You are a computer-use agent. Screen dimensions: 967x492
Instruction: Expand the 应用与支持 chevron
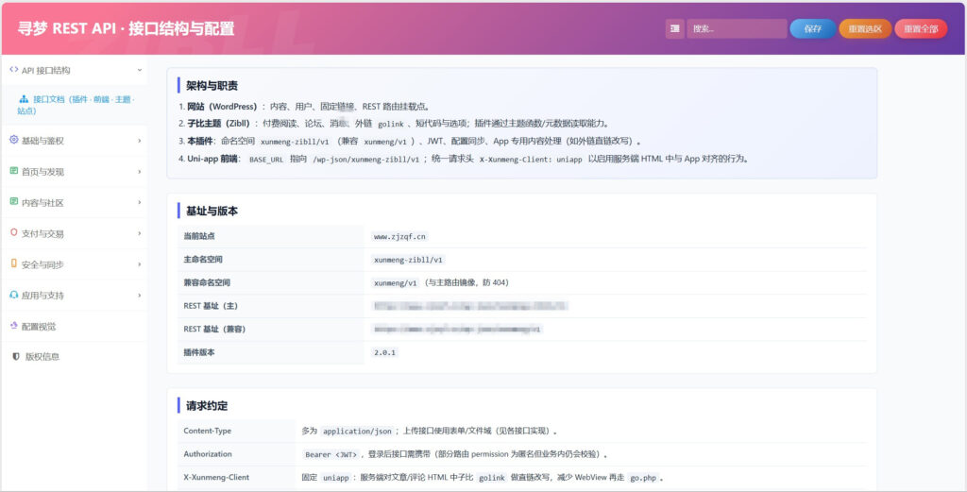pyautogui.click(x=140, y=296)
